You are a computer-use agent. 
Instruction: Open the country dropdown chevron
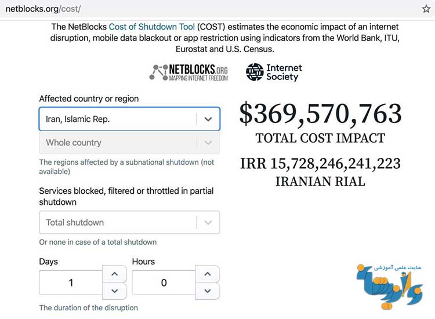pyautogui.click(x=208, y=119)
